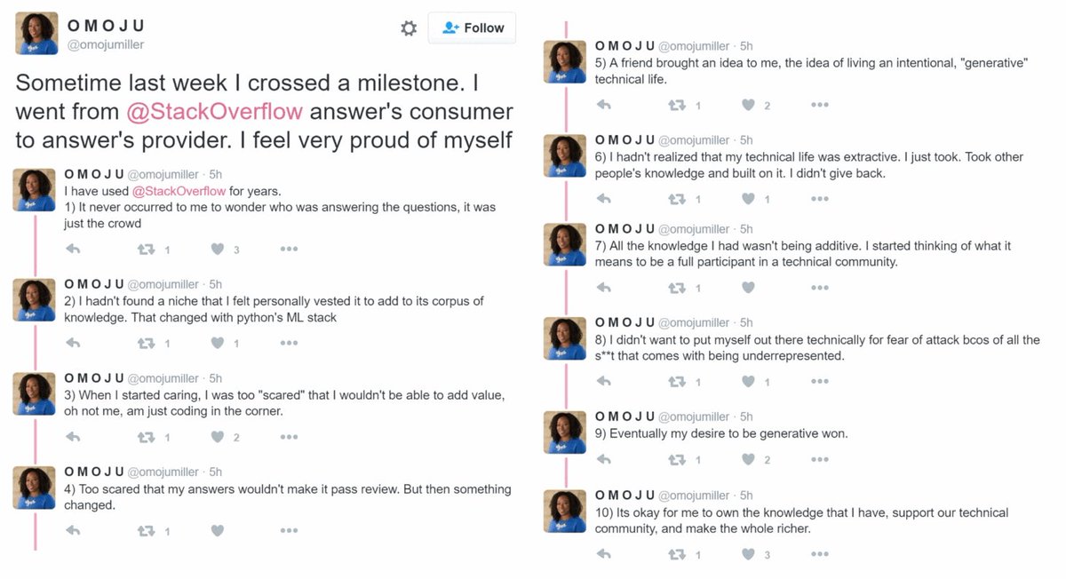Screen dimensions: 1066x579
Task: Click the Follow button
Action: 472,28
